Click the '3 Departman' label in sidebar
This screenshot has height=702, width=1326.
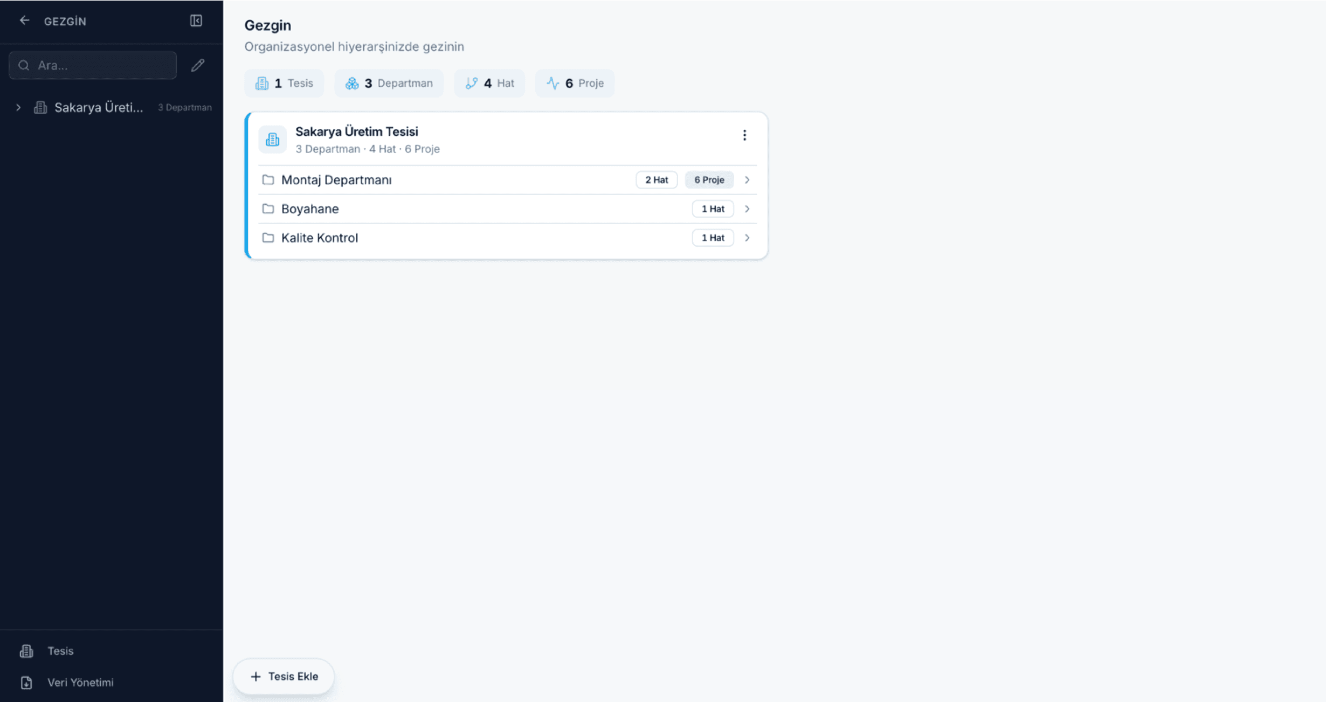point(185,107)
